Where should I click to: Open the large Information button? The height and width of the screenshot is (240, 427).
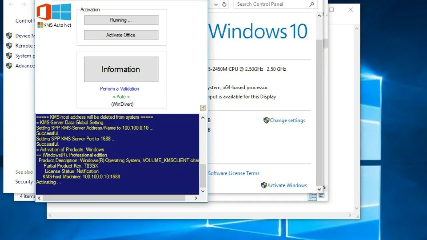tap(121, 69)
